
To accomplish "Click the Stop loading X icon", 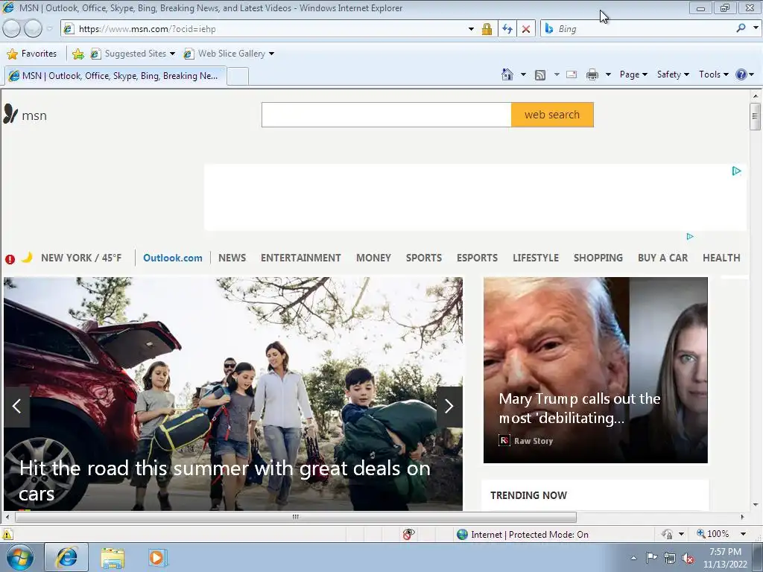I will (x=526, y=29).
